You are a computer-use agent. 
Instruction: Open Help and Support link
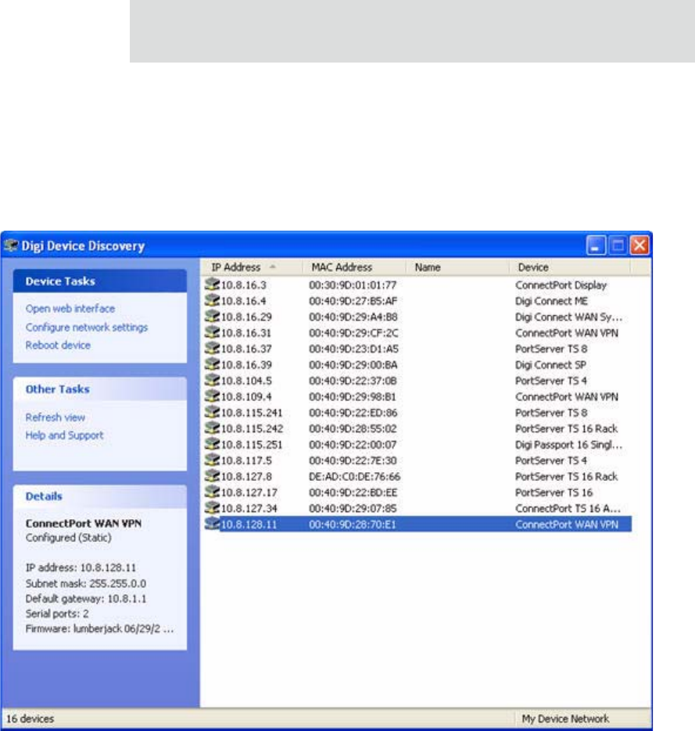(x=65, y=435)
